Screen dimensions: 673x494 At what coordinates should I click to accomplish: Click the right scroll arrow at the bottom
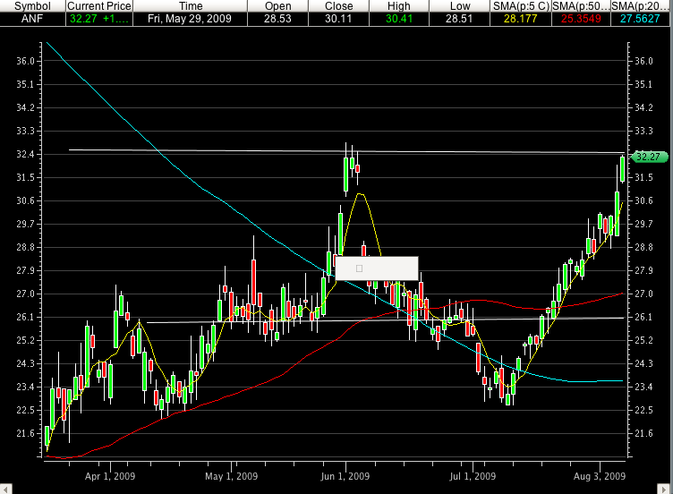tap(668, 489)
